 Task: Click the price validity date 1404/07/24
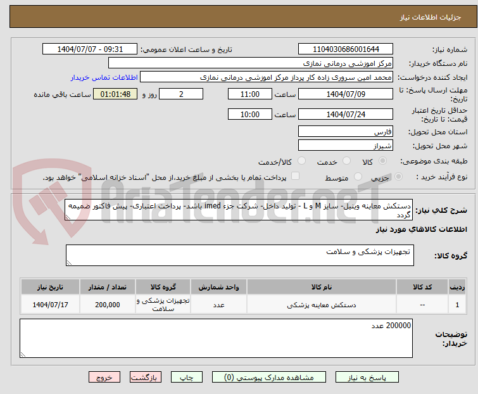coord(346,115)
